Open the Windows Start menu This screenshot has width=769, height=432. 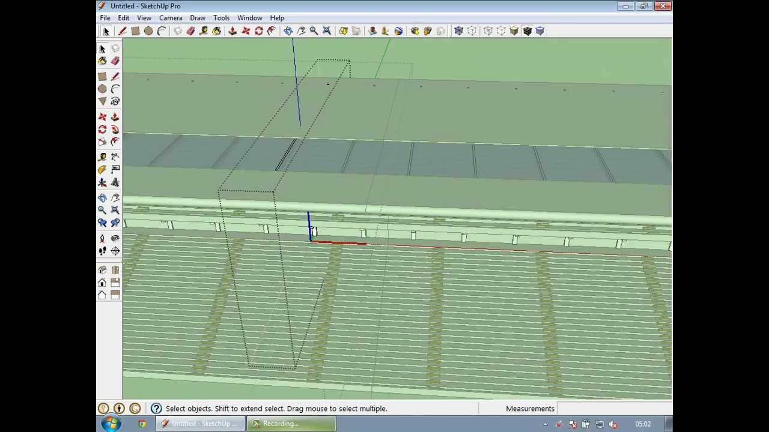click(111, 424)
